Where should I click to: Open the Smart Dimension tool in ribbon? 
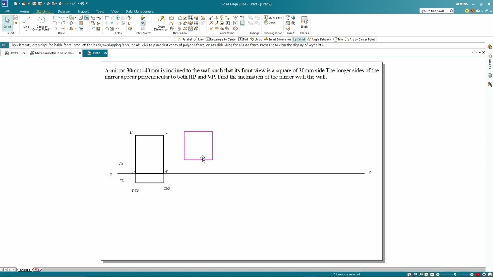pyautogui.click(x=161, y=23)
